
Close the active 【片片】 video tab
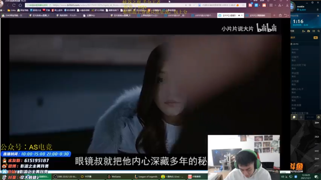tap(242, 16)
